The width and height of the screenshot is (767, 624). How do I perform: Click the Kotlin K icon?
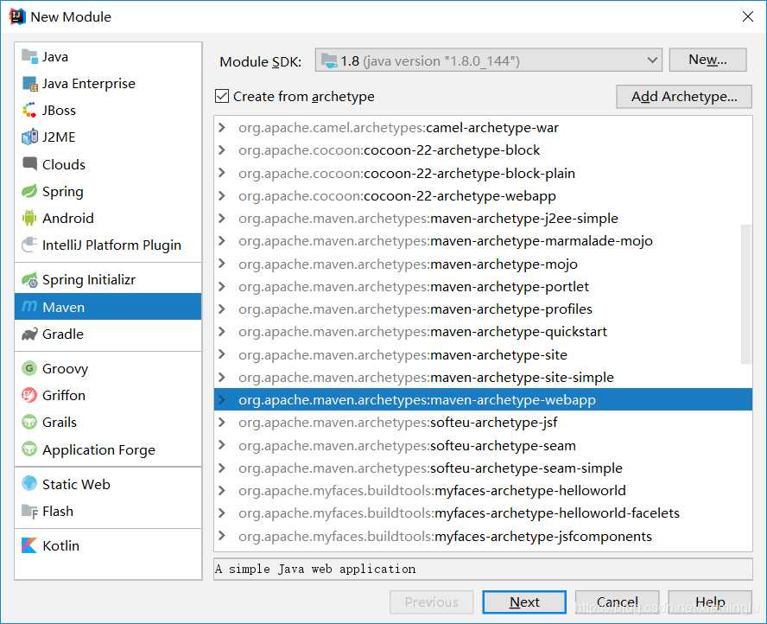point(29,545)
